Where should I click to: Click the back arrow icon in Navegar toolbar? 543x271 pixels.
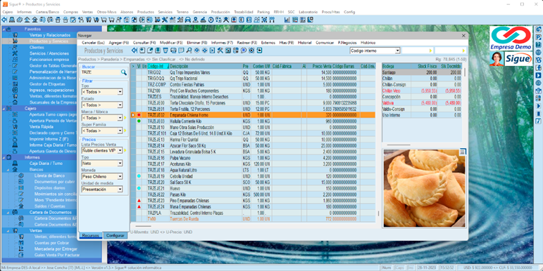click(135, 51)
